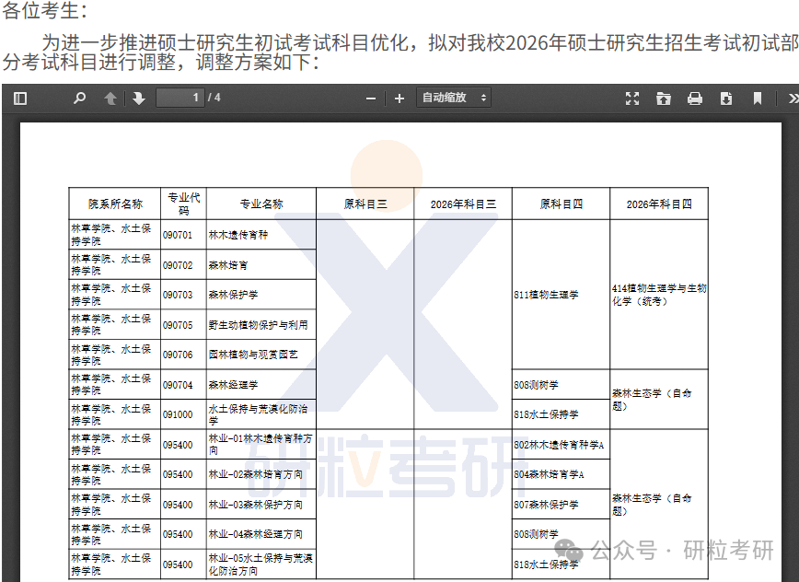Click the 818水土保持学 cell in 091000 row
The height and width of the screenshot is (582, 799).
pyautogui.click(x=561, y=414)
